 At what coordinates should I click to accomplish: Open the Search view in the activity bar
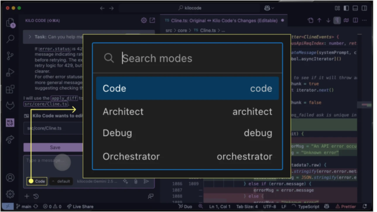coord(10,39)
